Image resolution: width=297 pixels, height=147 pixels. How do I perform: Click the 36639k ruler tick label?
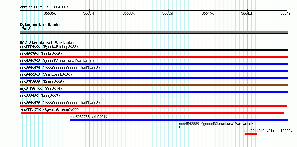(x=169, y=13)
